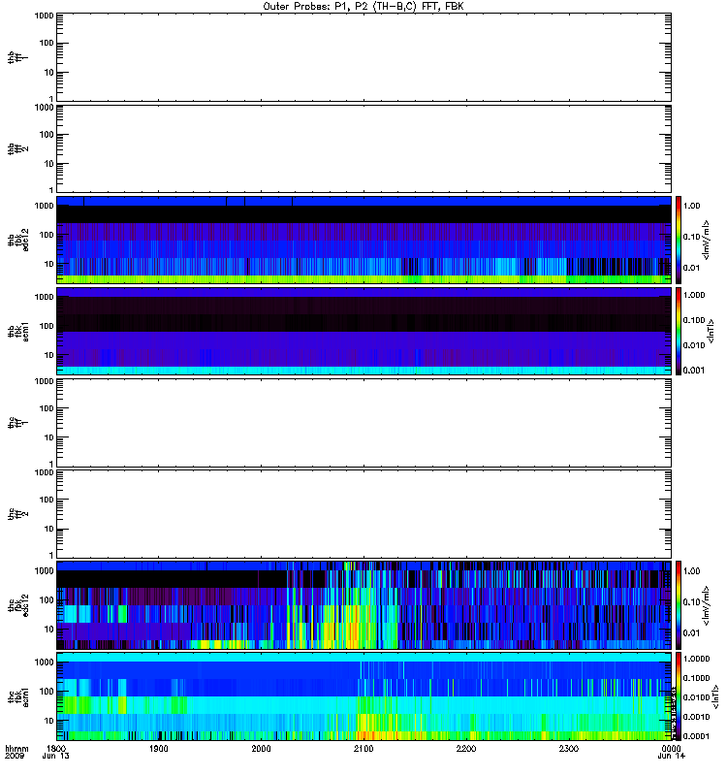Click the '2009' year label
The height and width of the screenshot is (776, 727).
[x=13, y=756]
